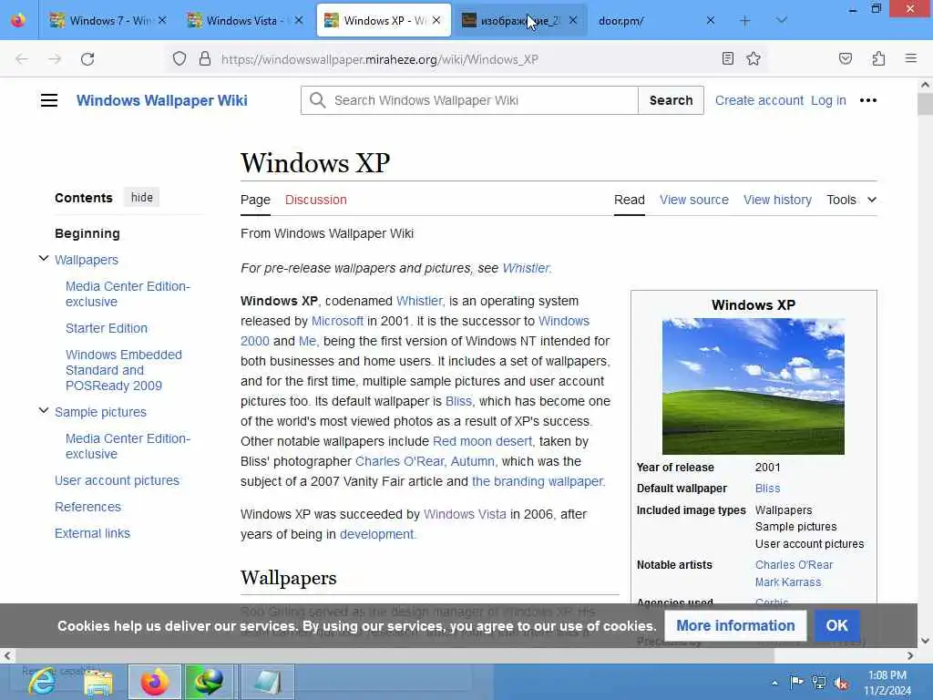Click the Bliss wallpaper thumbnail
This screenshot has width=933, height=700.
coord(754,386)
